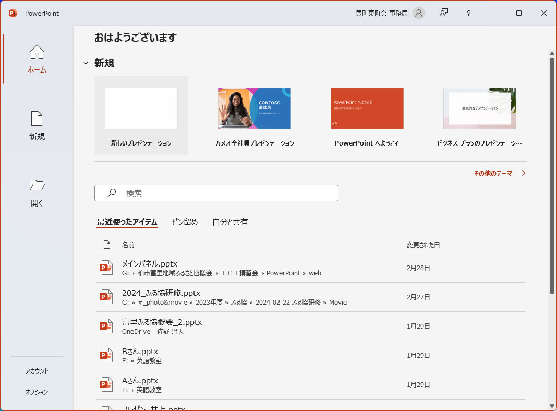Click the magnifier icon in search box
This screenshot has height=411, width=557.
coord(112,192)
